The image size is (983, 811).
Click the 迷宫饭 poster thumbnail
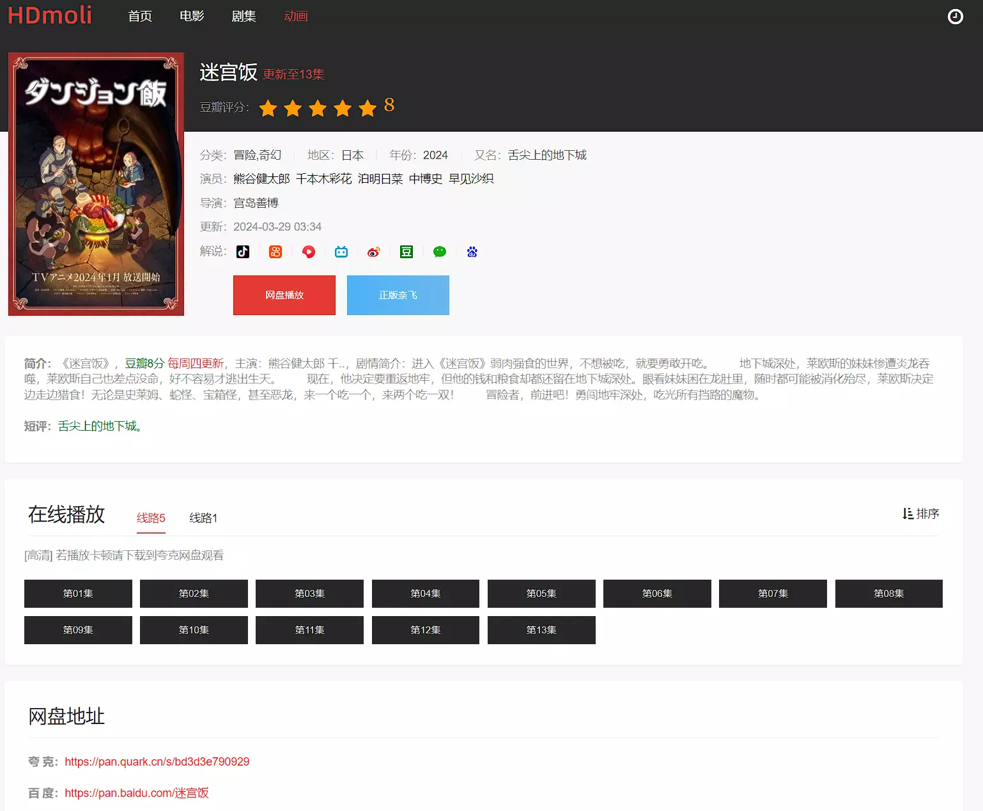point(96,184)
